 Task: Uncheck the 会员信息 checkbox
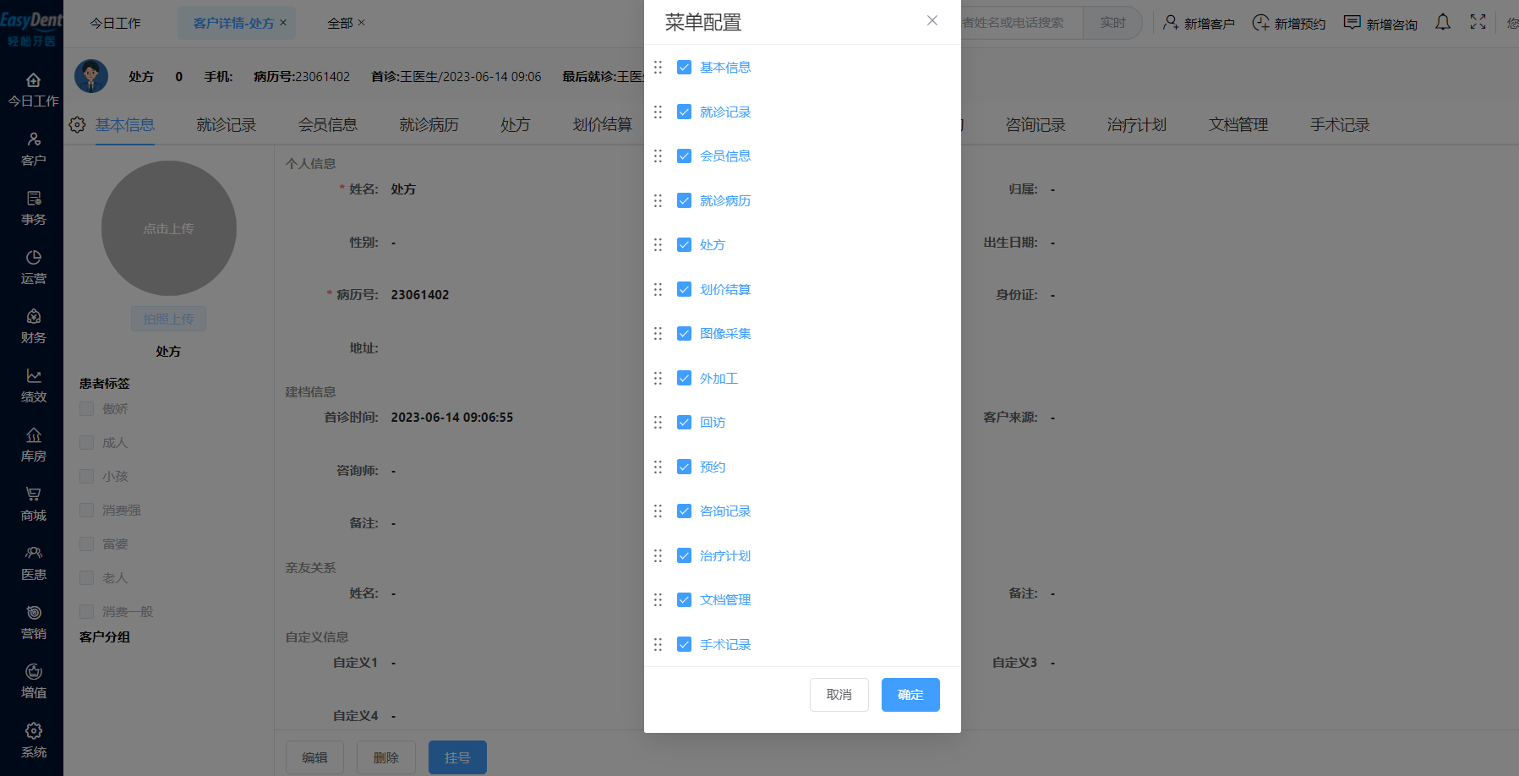point(685,156)
